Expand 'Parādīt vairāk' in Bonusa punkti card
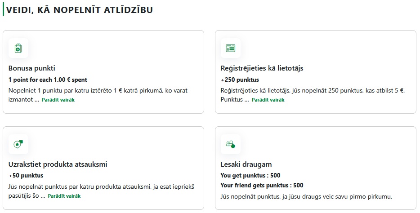The width and height of the screenshot is (420, 213). click(x=58, y=100)
